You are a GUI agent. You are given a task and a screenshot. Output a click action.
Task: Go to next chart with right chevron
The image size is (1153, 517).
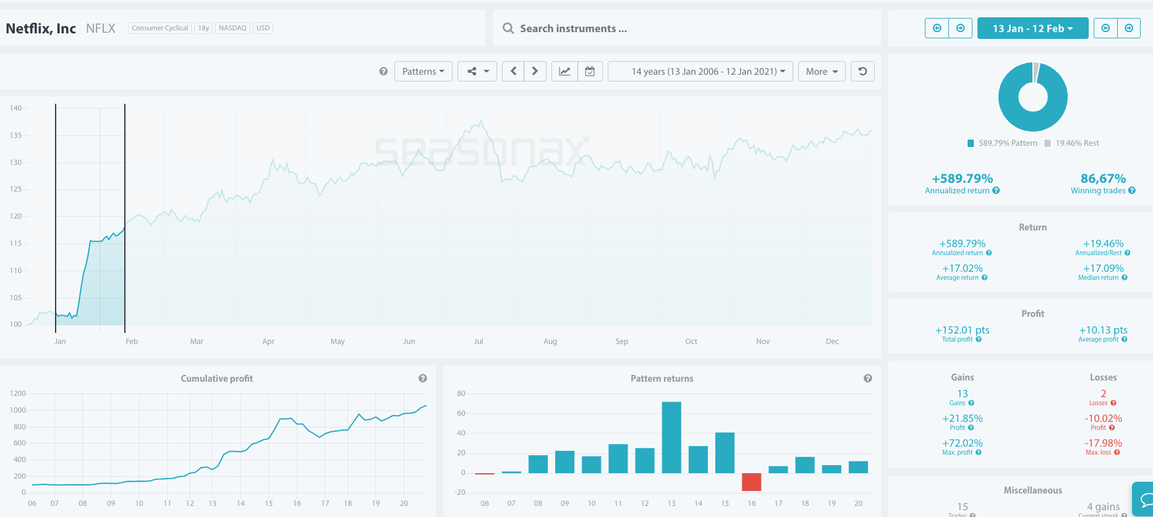[x=535, y=72]
